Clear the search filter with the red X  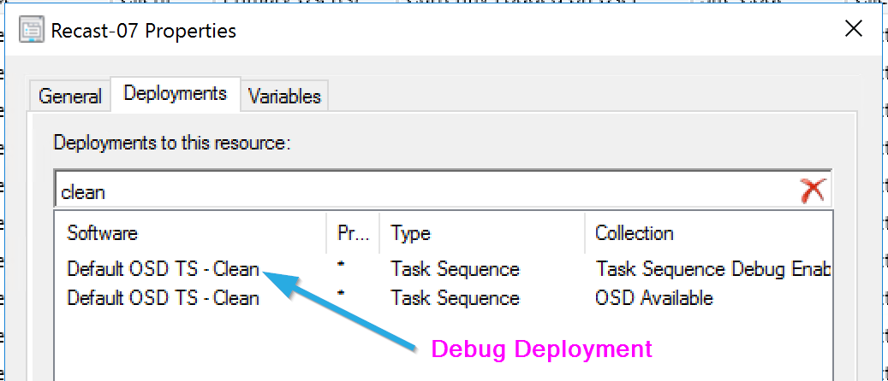812,191
